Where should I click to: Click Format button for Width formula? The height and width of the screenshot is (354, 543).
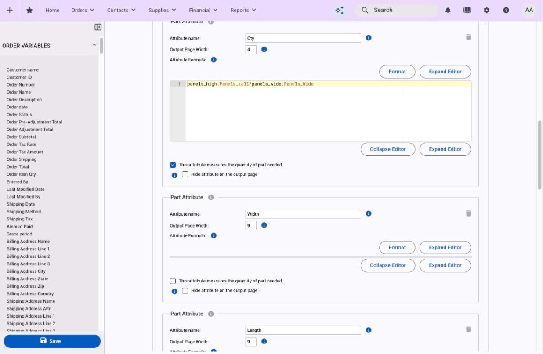click(397, 248)
